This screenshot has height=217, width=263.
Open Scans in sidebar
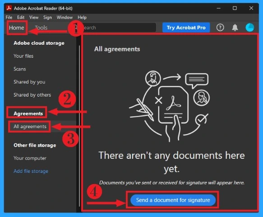(x=20, y=69)
